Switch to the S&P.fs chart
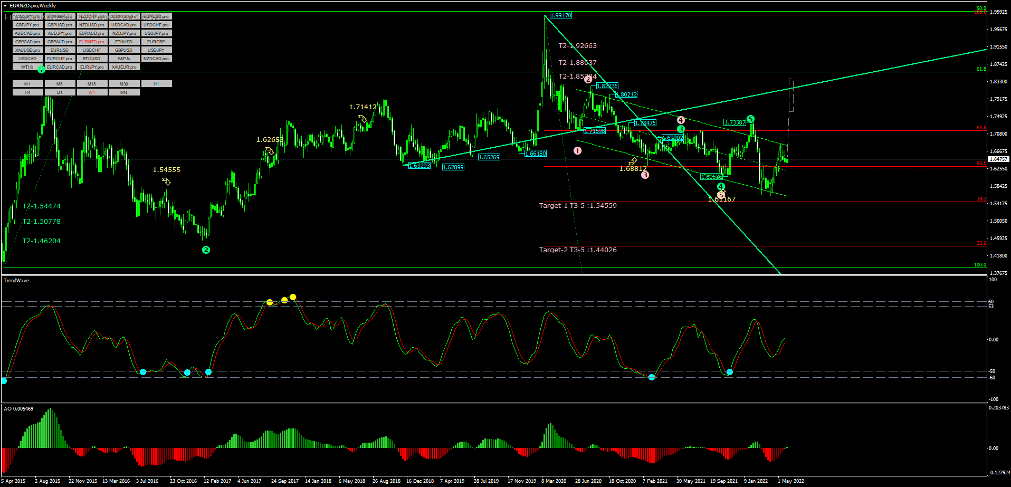 pos(123,58)
